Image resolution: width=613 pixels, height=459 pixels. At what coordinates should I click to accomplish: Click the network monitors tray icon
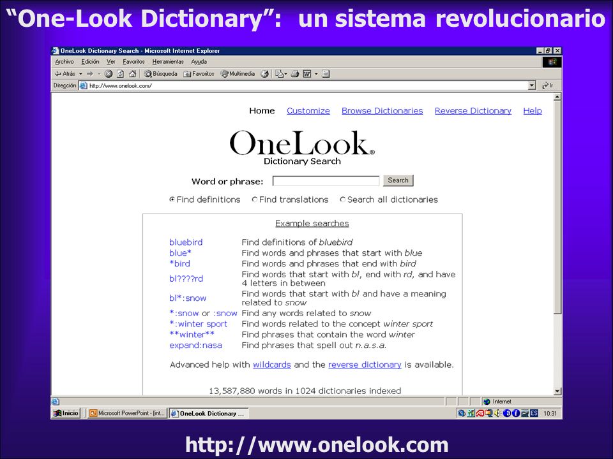[489, 413]
